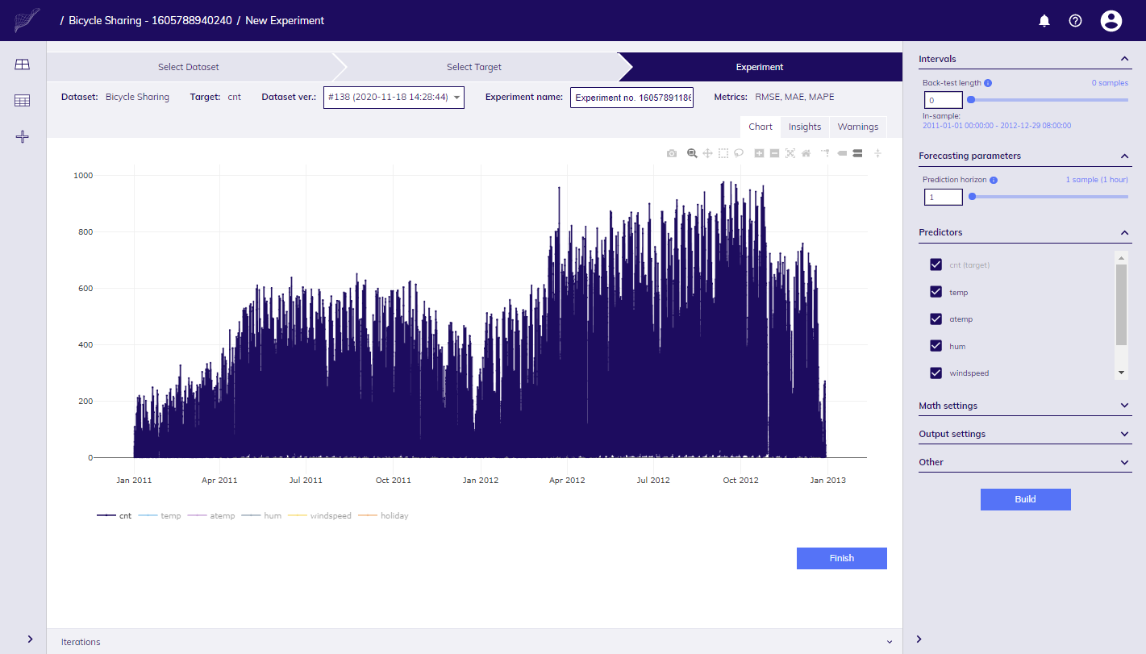The width and height of the screenshot is (1146, 654).
Task: Click chart Autoscale icon
Action: [x=790, y=153]
